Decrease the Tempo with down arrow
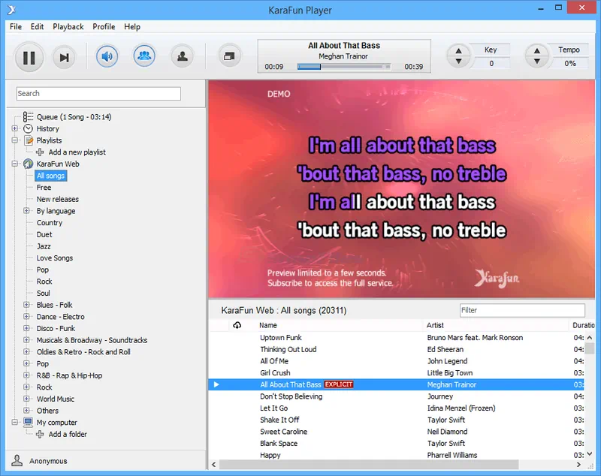The height and width of the screenshot is (476, 601). pyautogui.click(x=537, y=61)
